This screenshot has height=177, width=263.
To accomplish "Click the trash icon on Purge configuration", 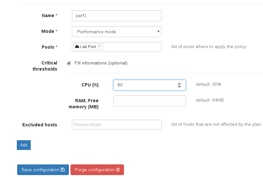I will coord(118,170).
